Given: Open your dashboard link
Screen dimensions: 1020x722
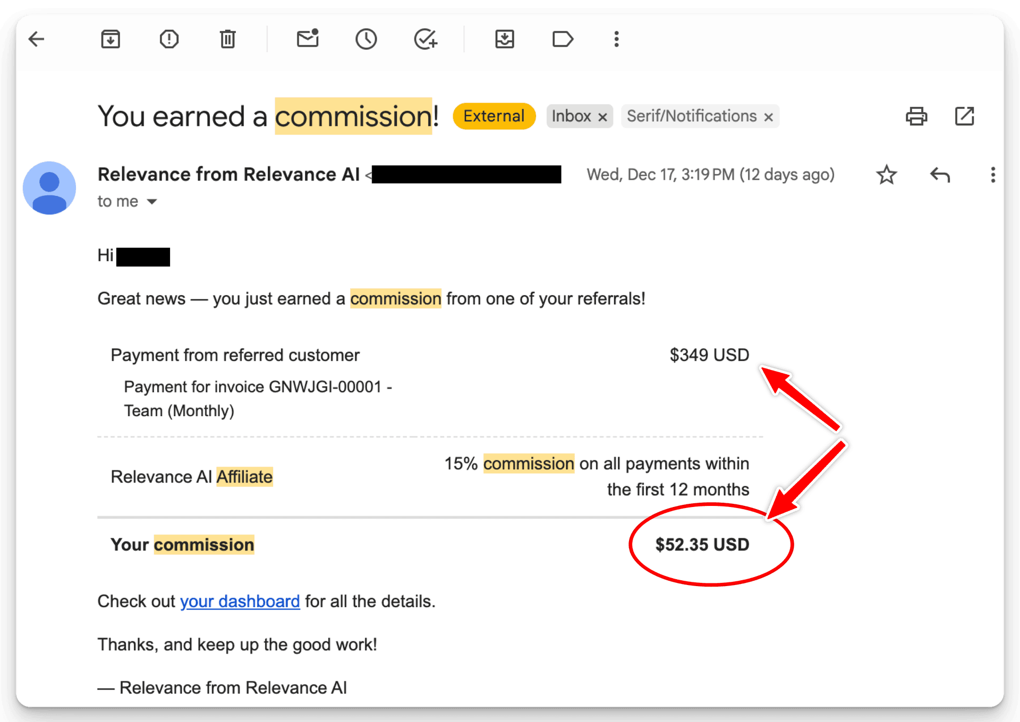Looking at the screenshot, I should 240,601.
